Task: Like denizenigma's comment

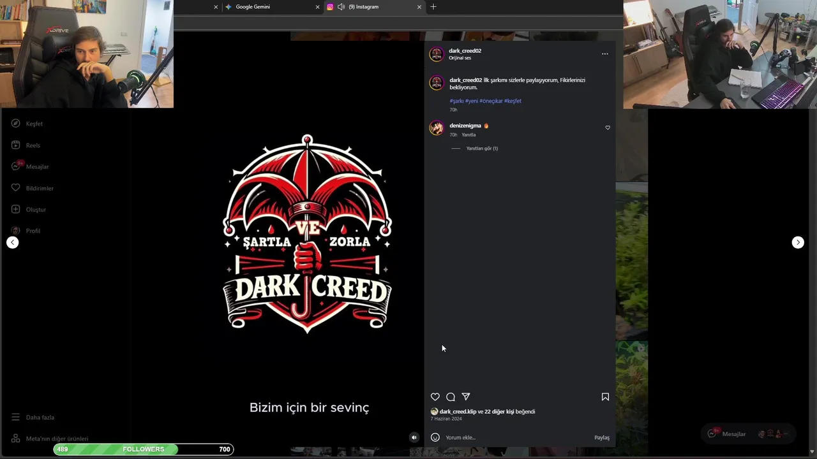Action: (608, 127)
